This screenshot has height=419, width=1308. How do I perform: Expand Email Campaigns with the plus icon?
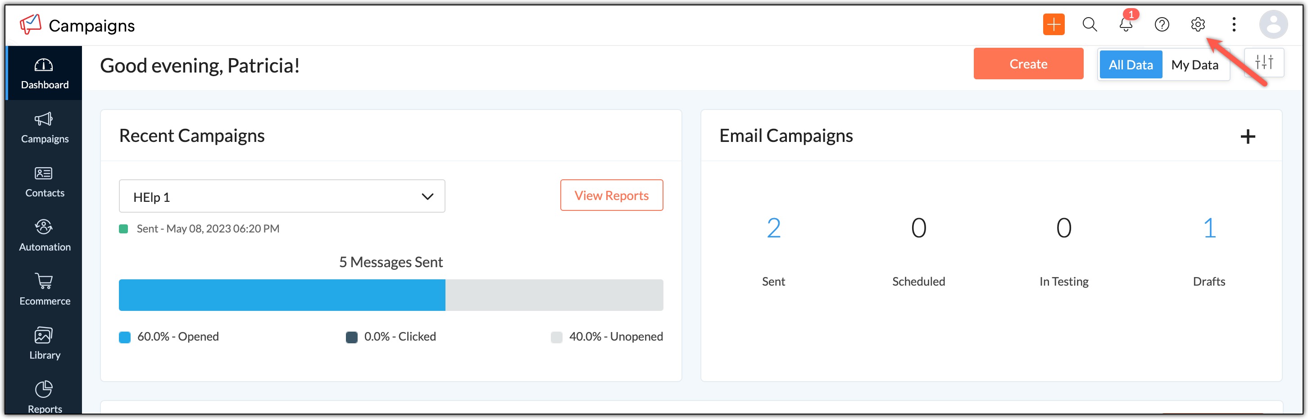[1247, 136]
